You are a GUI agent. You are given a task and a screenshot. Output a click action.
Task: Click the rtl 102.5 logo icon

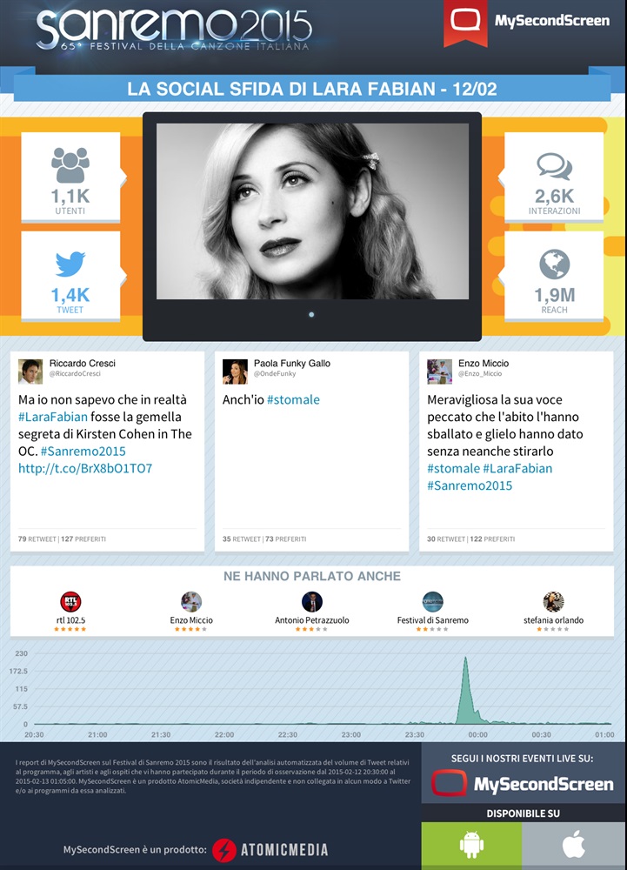tap(70, 601)
